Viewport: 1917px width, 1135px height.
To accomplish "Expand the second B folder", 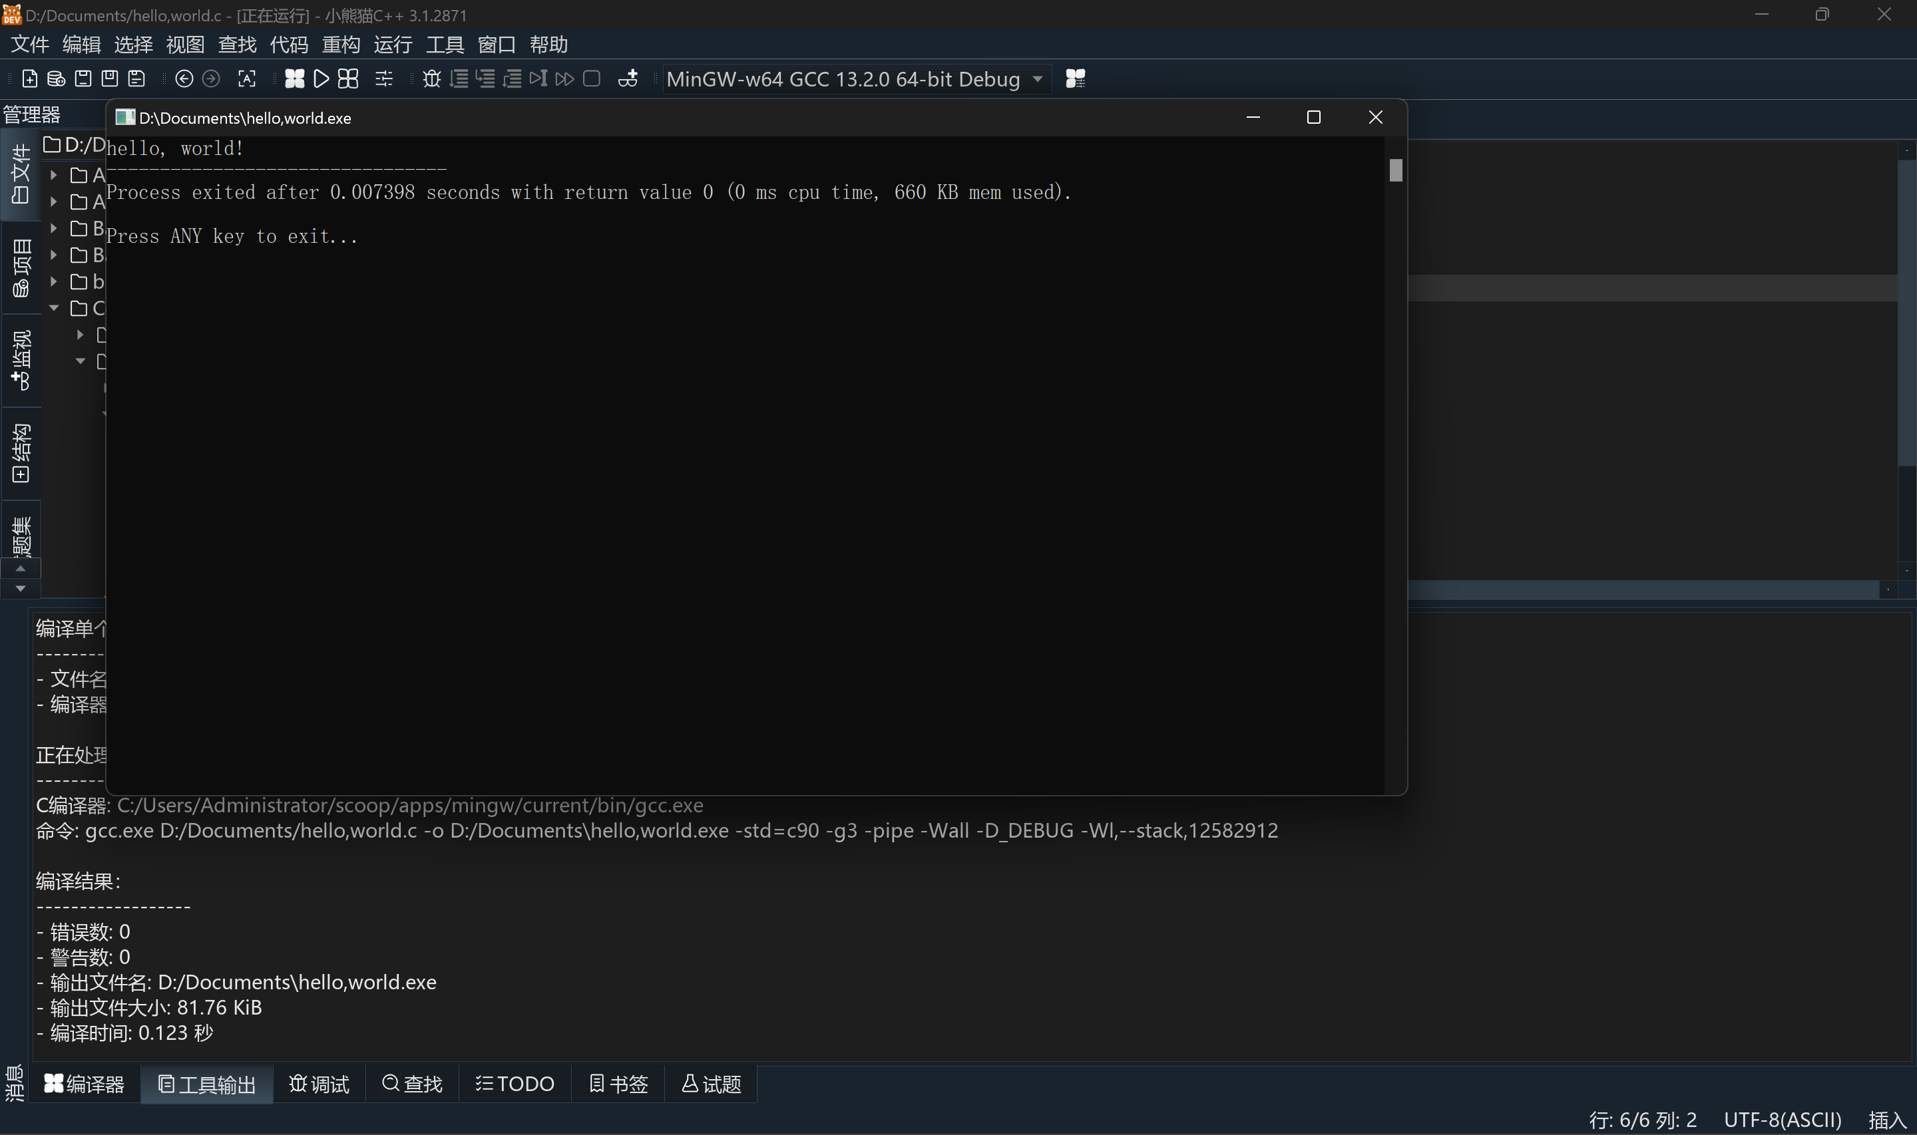I will (x=53, y=255).
